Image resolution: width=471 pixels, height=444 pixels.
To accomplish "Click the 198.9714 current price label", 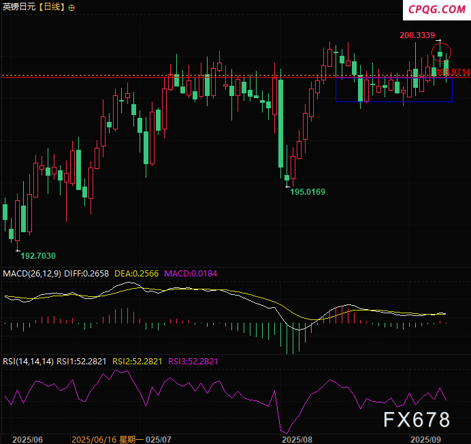I will 453,72.
